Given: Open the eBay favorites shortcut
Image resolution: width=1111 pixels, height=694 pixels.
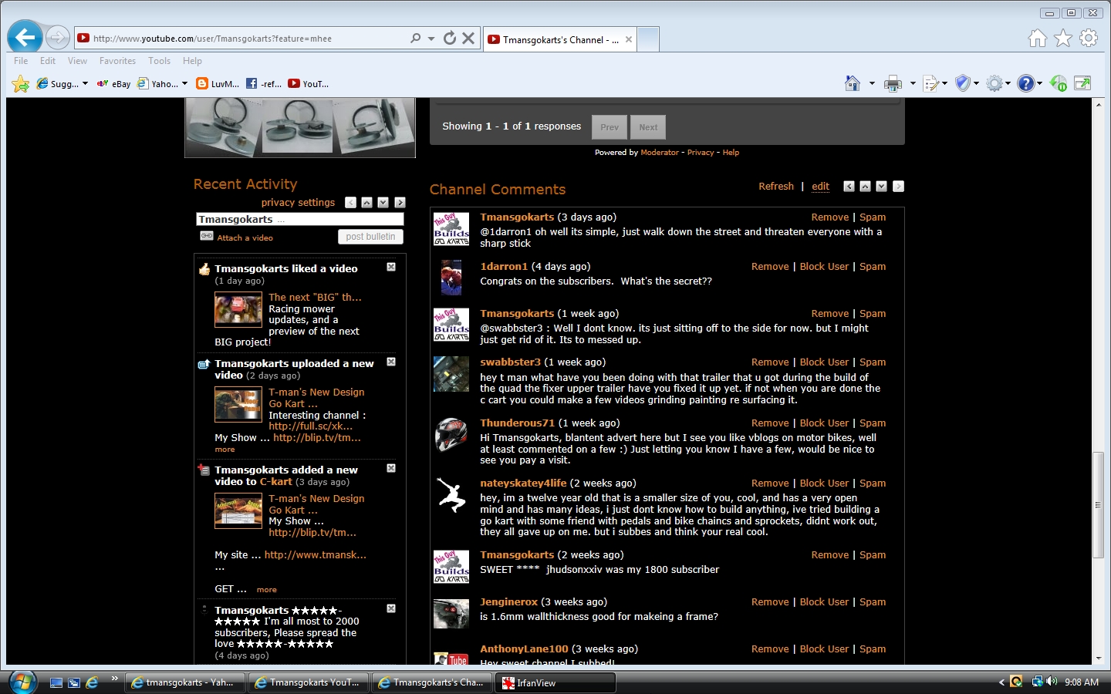Looking at the screenshot, I should 114,83.
